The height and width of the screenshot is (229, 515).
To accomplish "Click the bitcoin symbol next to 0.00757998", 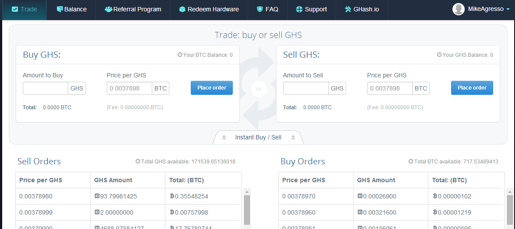I will pos(172,212).
